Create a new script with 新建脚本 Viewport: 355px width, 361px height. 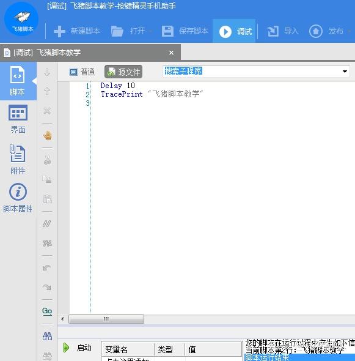pos(77,31)
